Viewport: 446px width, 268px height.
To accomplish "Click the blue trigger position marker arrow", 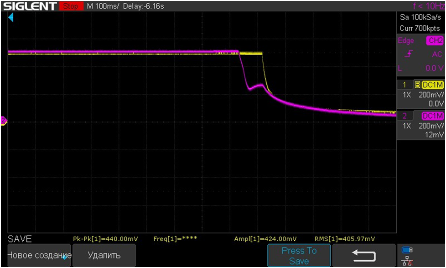I will [x=11, y=18].
